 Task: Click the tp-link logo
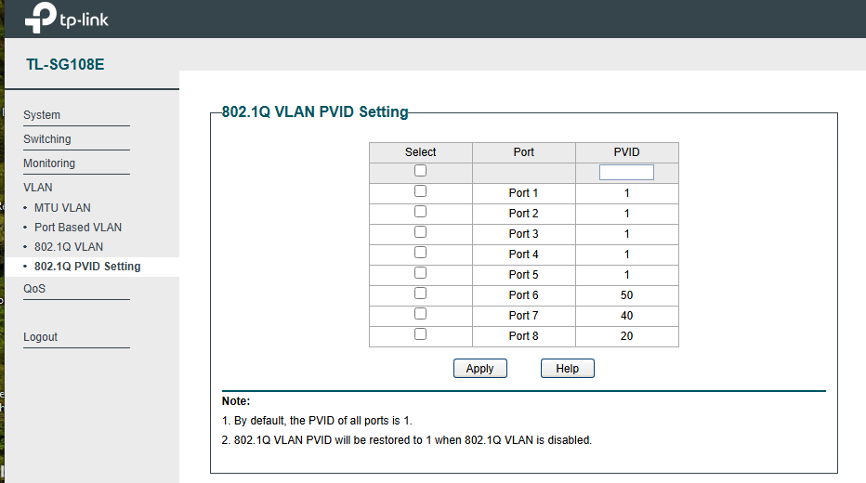point(66,18)
